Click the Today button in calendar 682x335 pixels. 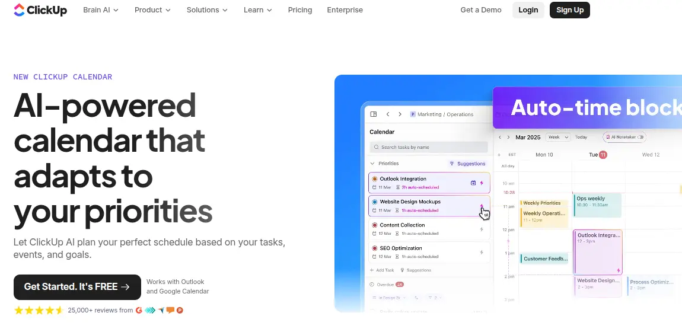tap(581, 137)
